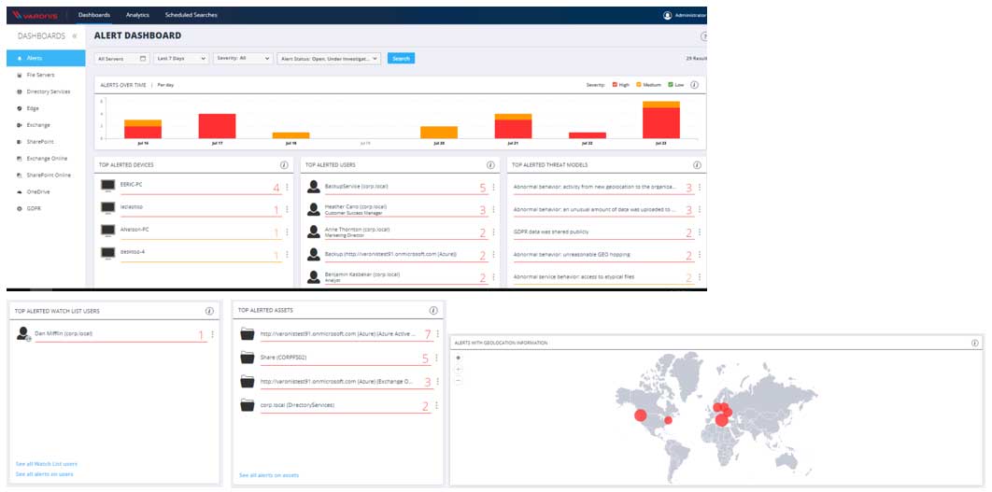Open info icon for Top Alerted Users

(490, 165)
